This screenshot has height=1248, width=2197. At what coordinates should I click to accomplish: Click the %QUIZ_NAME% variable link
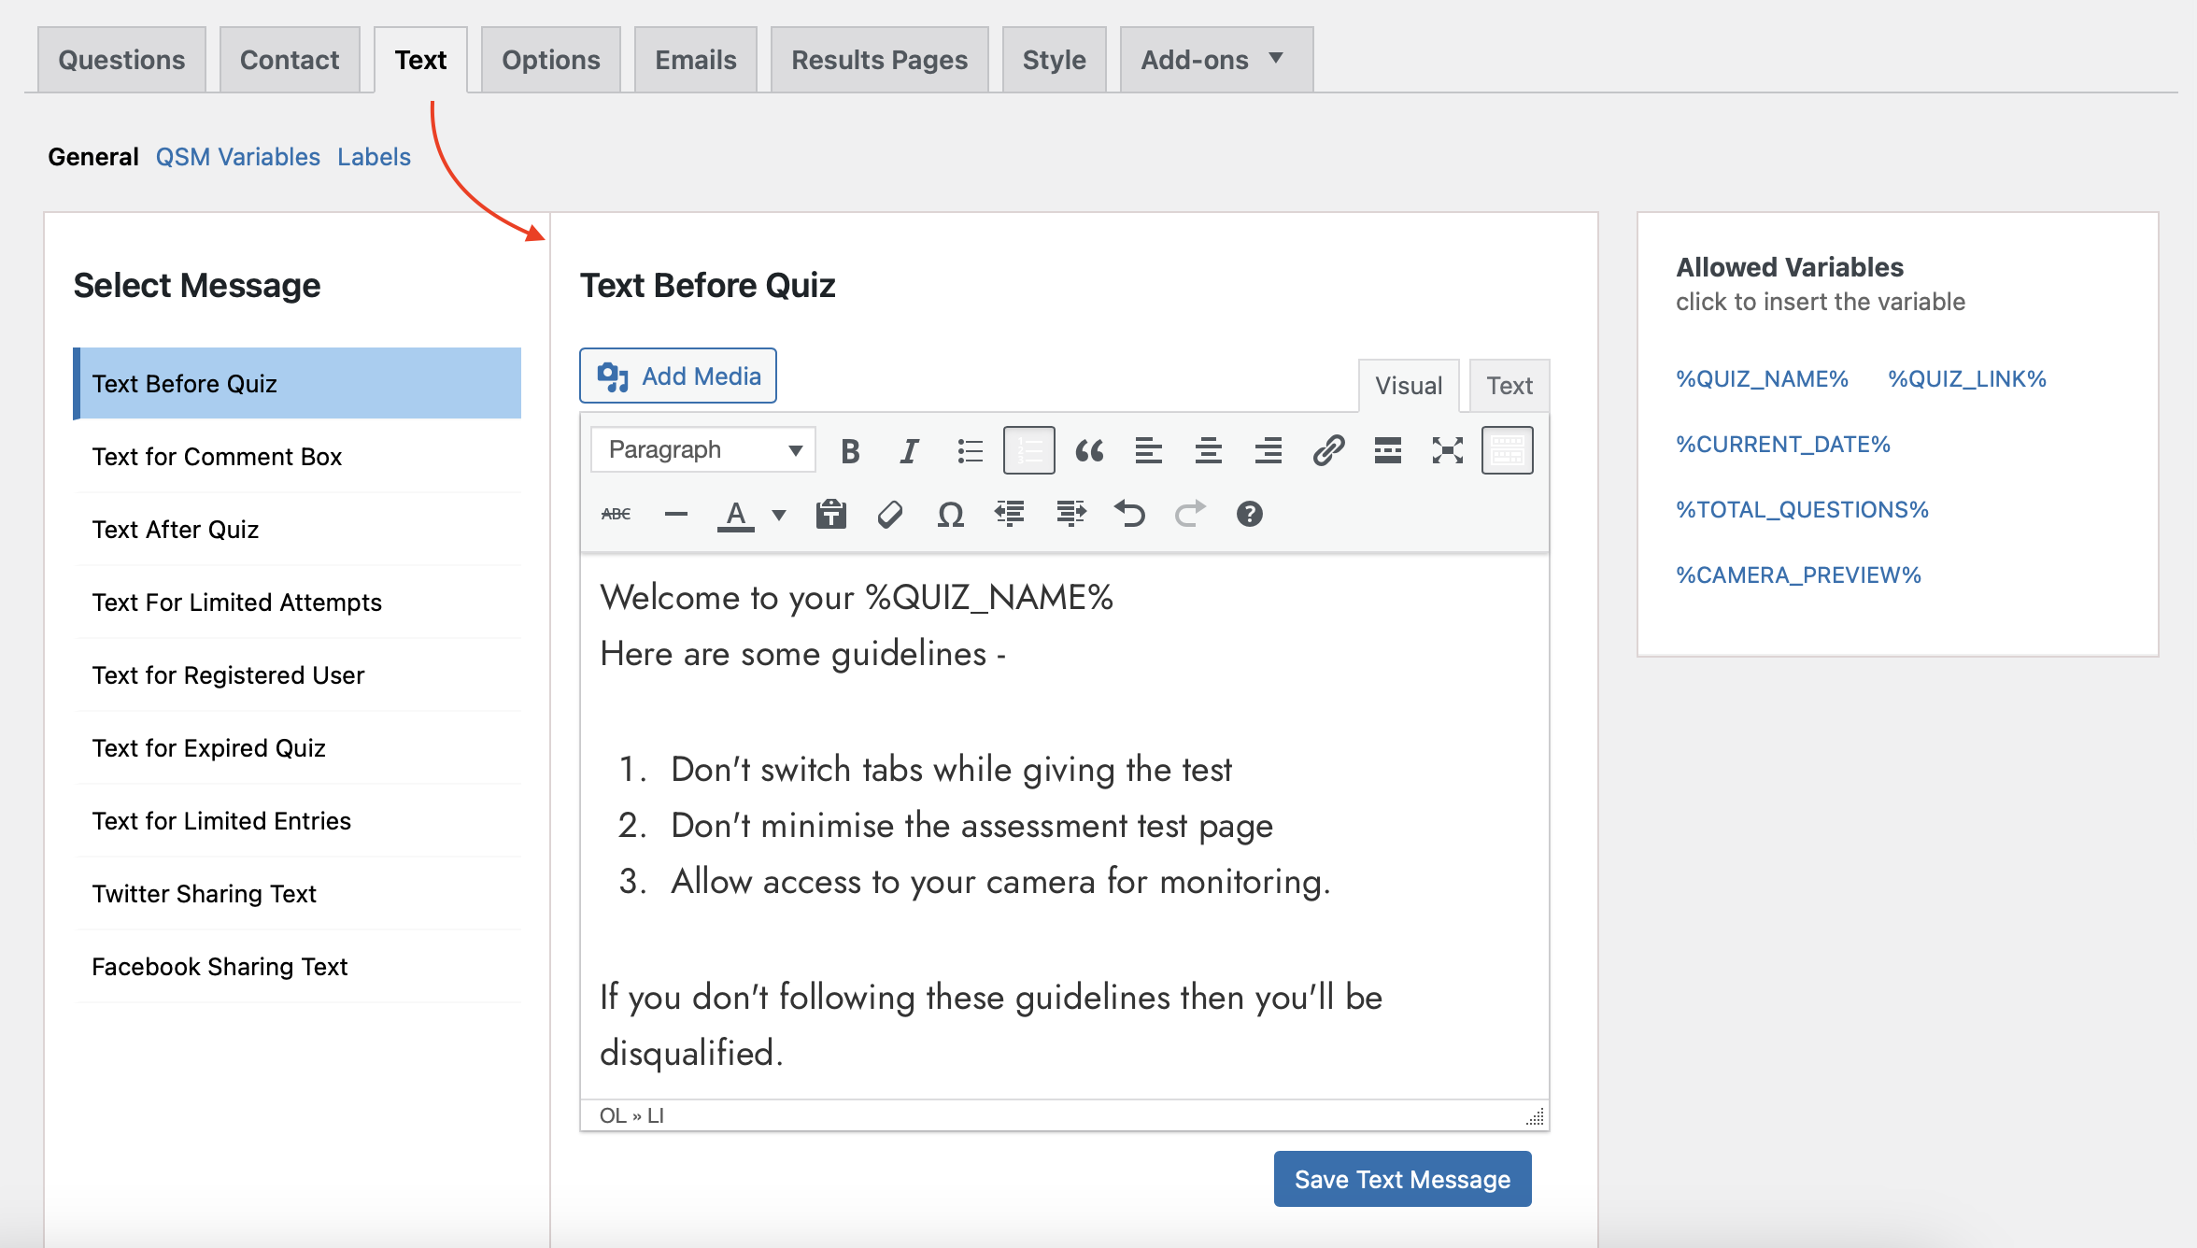click(1761, 380)
